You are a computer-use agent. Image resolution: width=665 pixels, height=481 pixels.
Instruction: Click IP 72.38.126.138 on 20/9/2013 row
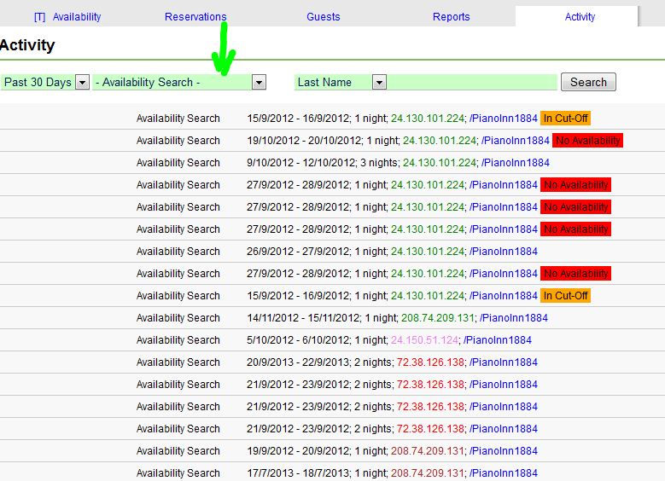430,362
